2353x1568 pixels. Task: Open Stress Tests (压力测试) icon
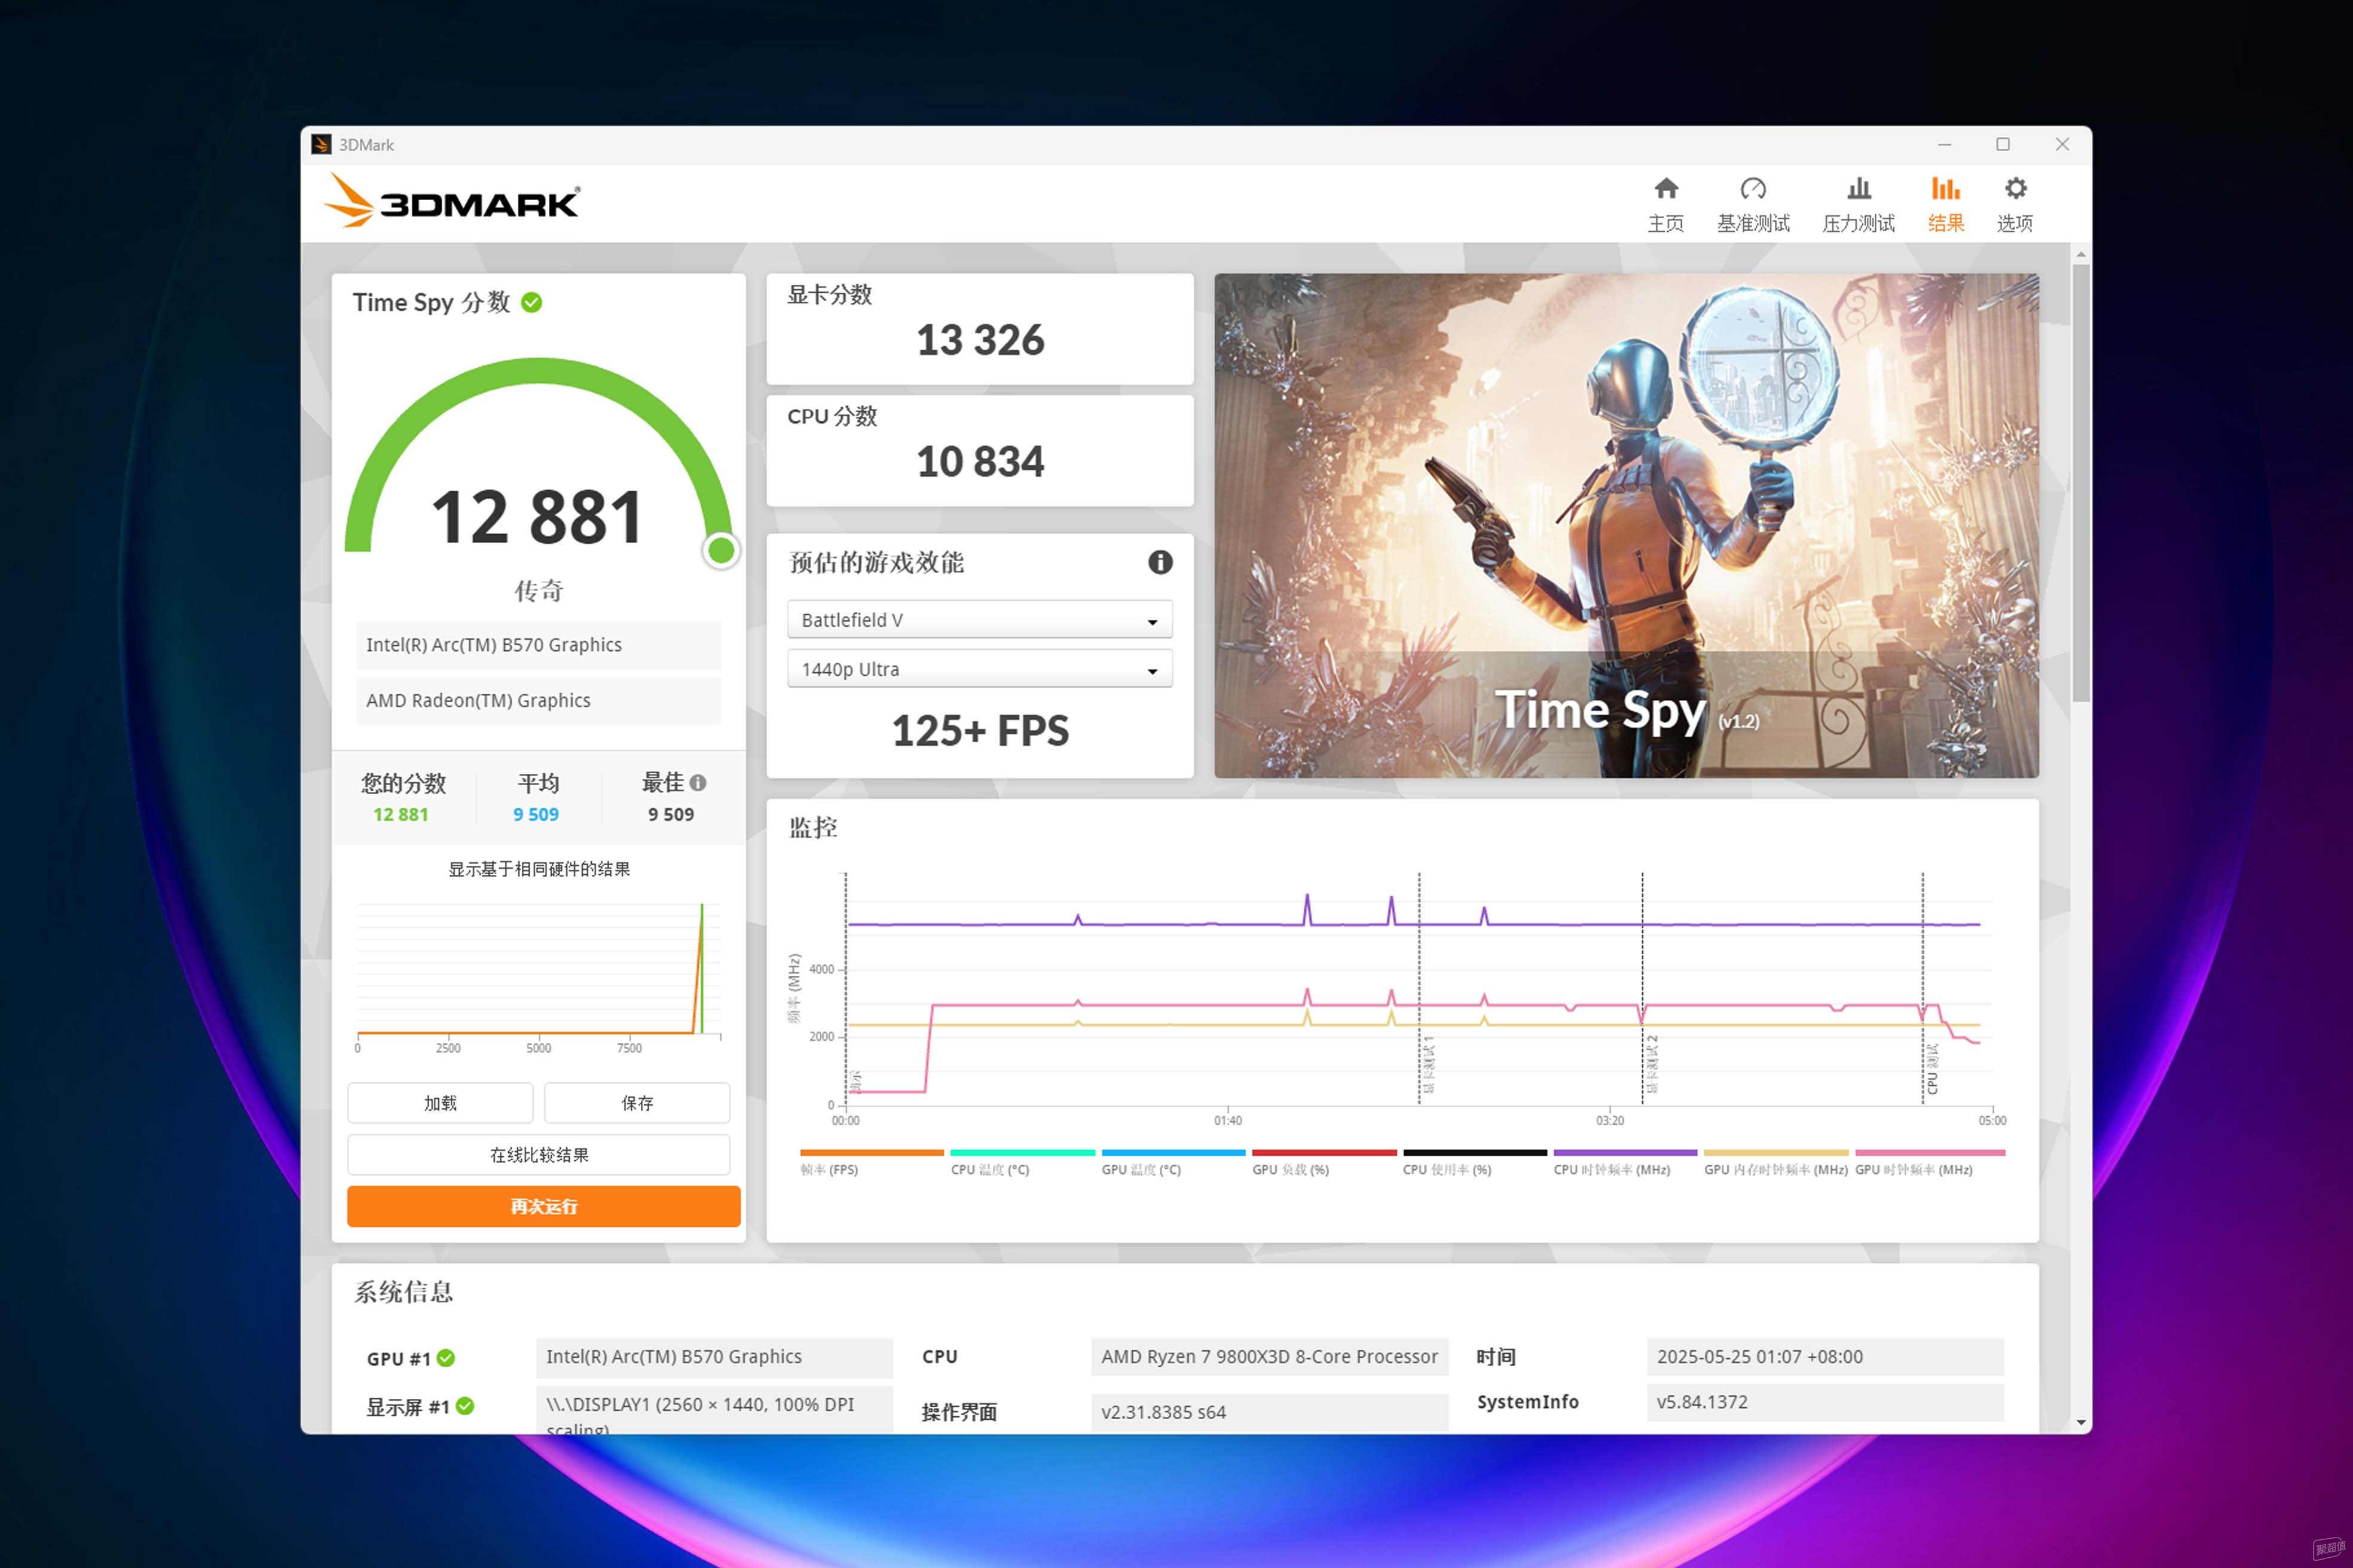(x=1859, y=188)
